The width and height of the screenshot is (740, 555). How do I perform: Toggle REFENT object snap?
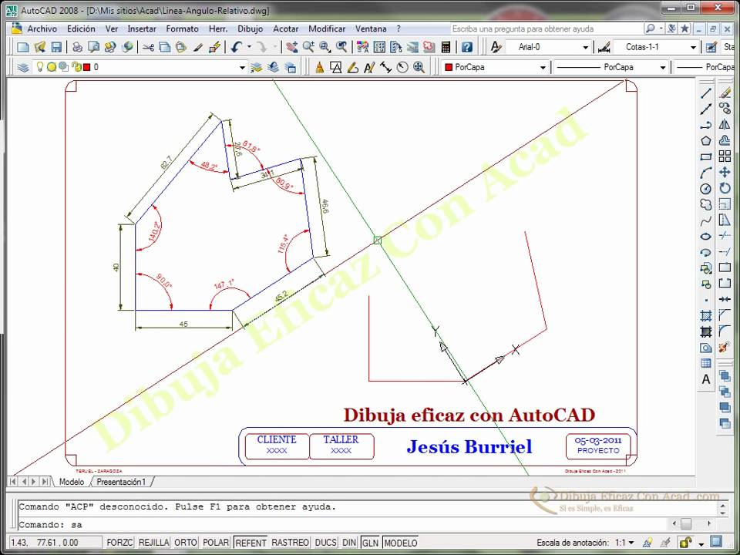pyautogui.click(x=251, y=543)
